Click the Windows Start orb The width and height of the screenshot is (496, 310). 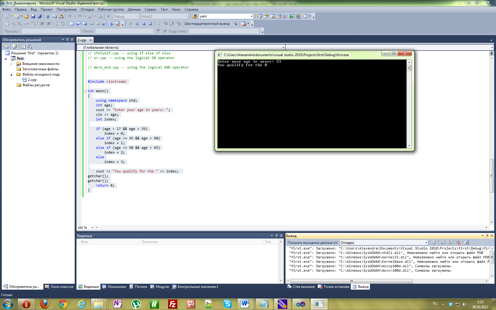pyautogui.click(x=8, y=304)
